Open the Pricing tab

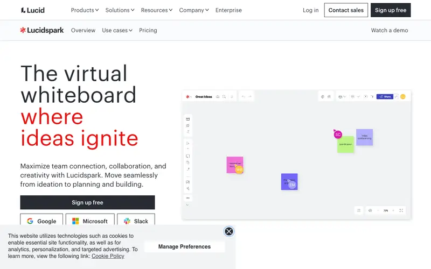pos(148,31)
